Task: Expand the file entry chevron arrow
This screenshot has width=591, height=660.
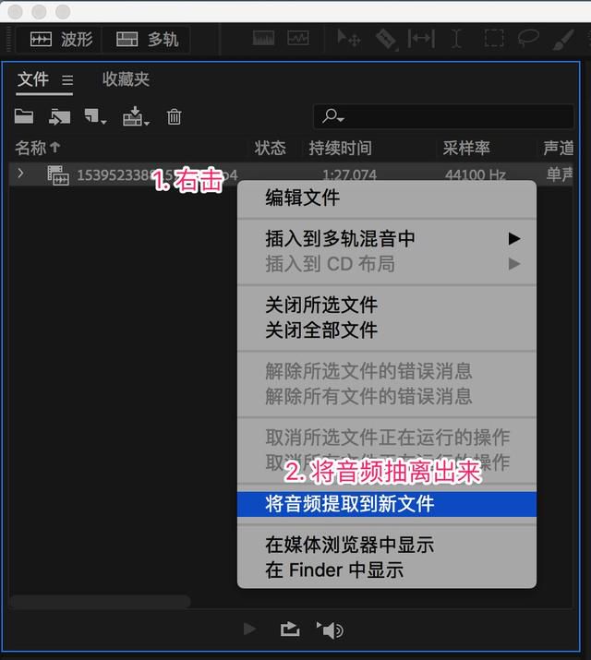Action: point(20,173)
